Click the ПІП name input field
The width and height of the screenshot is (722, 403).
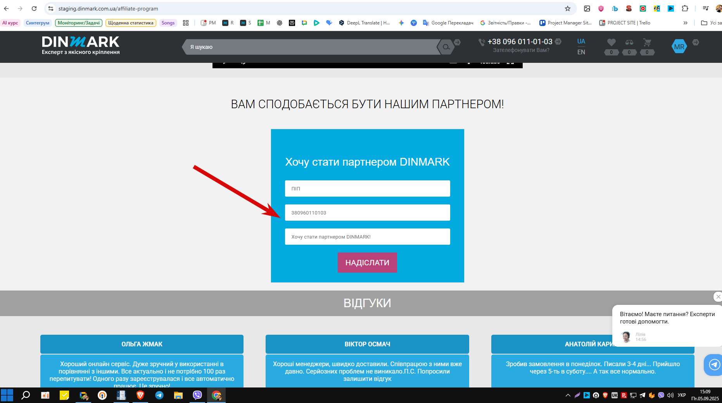click(367, 189)
